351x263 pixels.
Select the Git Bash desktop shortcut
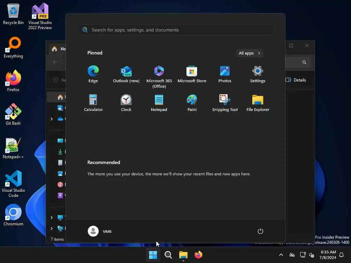point(13,114)
